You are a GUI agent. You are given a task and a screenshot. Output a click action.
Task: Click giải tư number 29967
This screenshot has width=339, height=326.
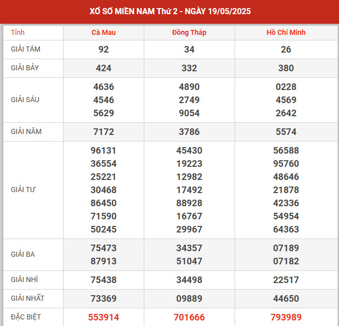coord(189,229)
